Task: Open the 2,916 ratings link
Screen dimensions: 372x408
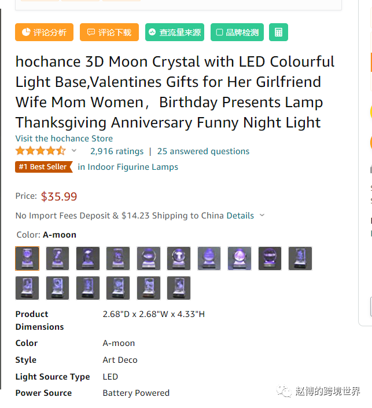Action: click(117, 151)
